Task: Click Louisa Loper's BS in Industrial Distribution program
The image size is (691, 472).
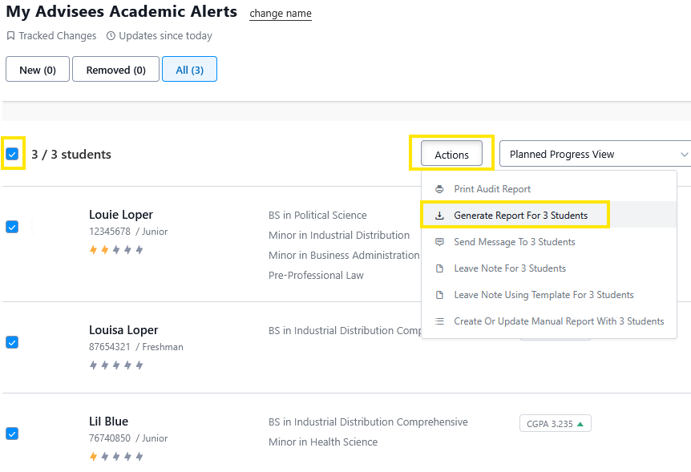Action: 345,330
